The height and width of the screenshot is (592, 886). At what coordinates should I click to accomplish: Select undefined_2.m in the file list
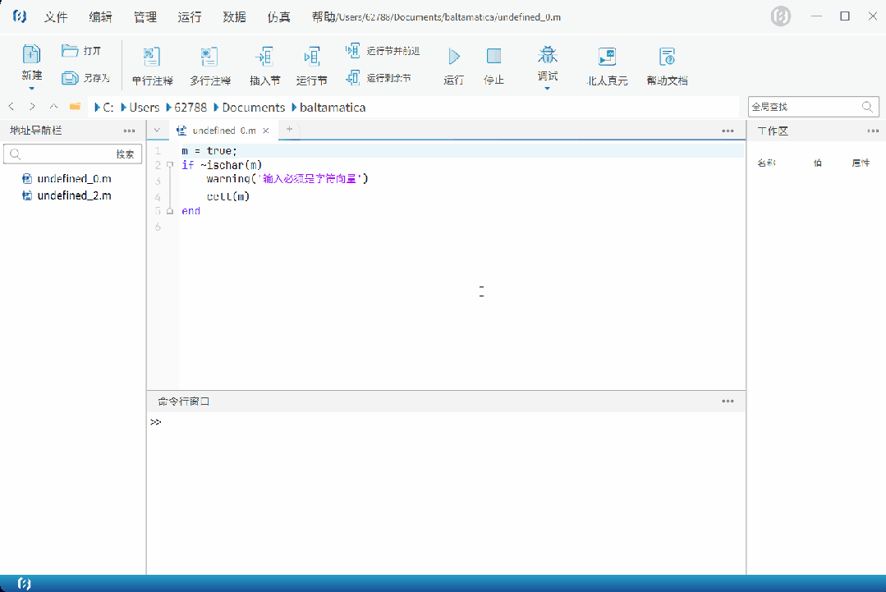coord(74,195)
